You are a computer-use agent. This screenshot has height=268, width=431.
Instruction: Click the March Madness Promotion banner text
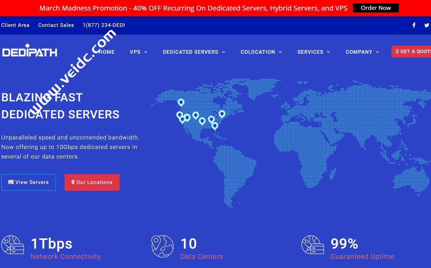(x=193, y=8)
